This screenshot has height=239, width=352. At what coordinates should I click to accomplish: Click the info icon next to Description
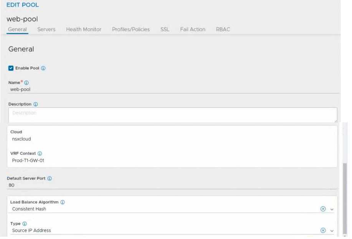pyautogui.click(x=35, y=104)
